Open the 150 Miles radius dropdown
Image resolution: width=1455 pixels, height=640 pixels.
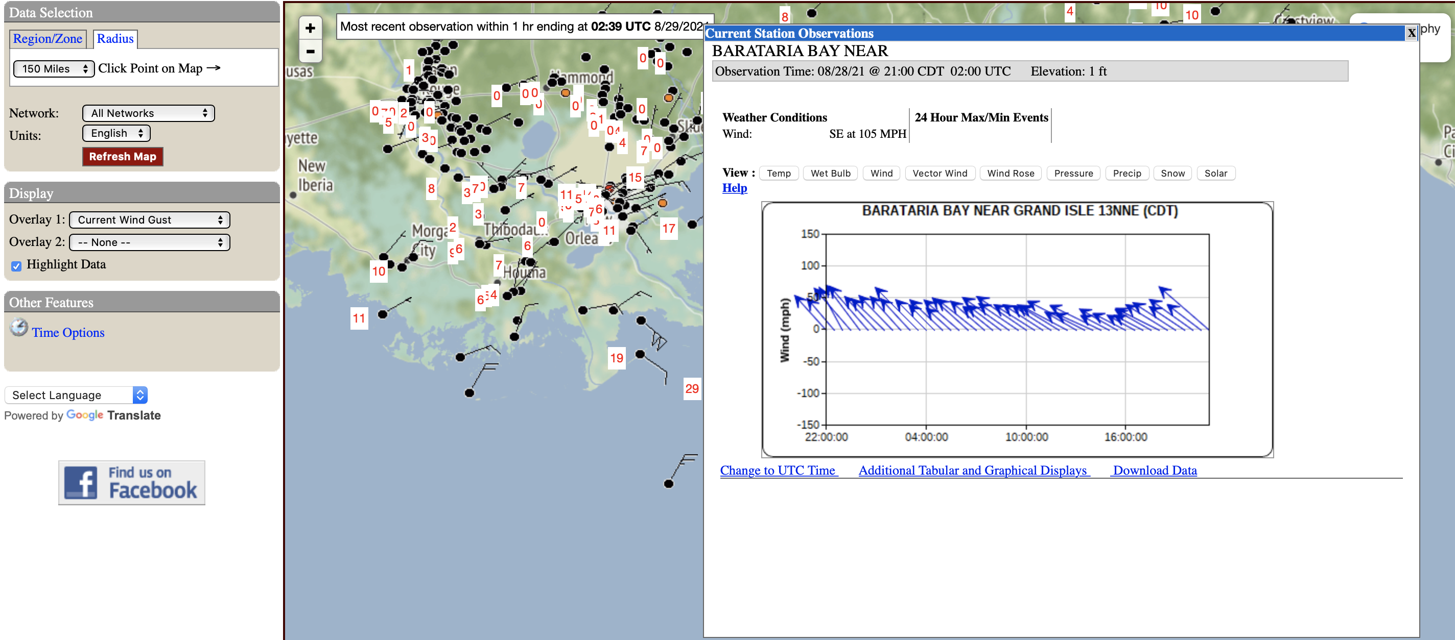pos(54,69)
